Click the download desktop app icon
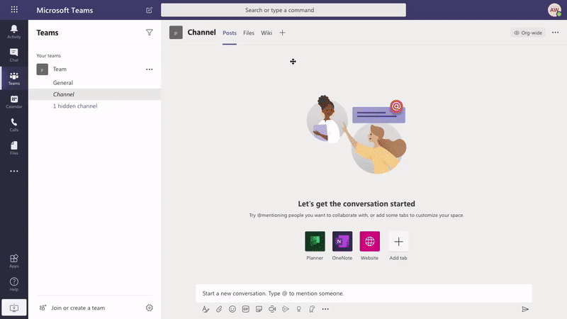This screenshot has height=319, width=567. [14, 308]
